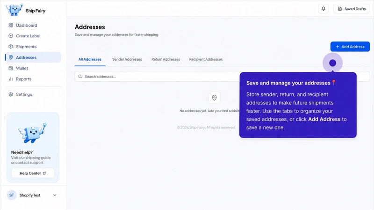Click the Create Label plus-circle icon
This screenshot has height=210, width=374.
tap(11, 36)
